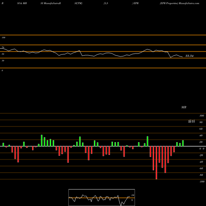Click the MR axis label -60
The width and height of the screenshot is (206, 206).
click(201, 169)
